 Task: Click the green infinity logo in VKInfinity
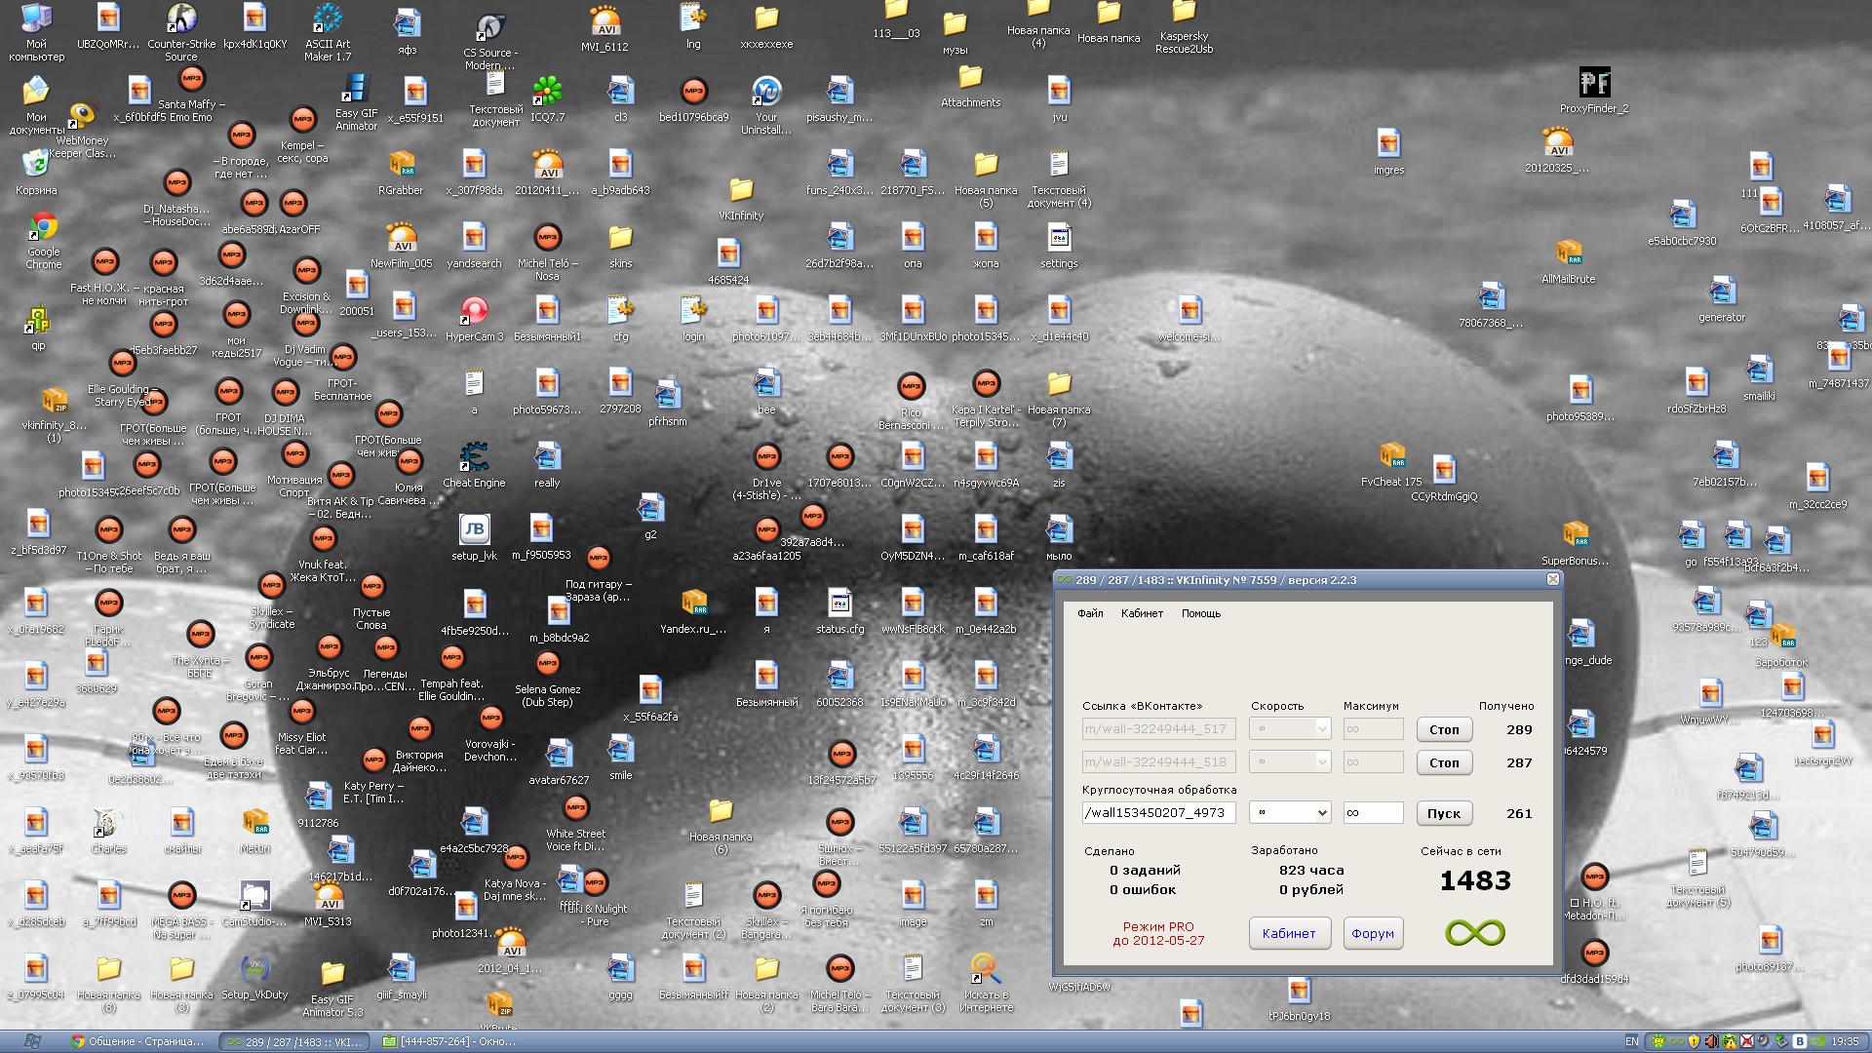pos(1475,933)
